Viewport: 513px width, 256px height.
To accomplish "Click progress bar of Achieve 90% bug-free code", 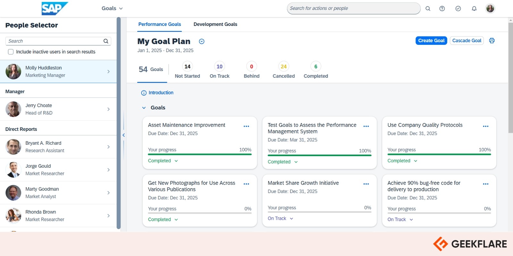I will coord(439,213).
